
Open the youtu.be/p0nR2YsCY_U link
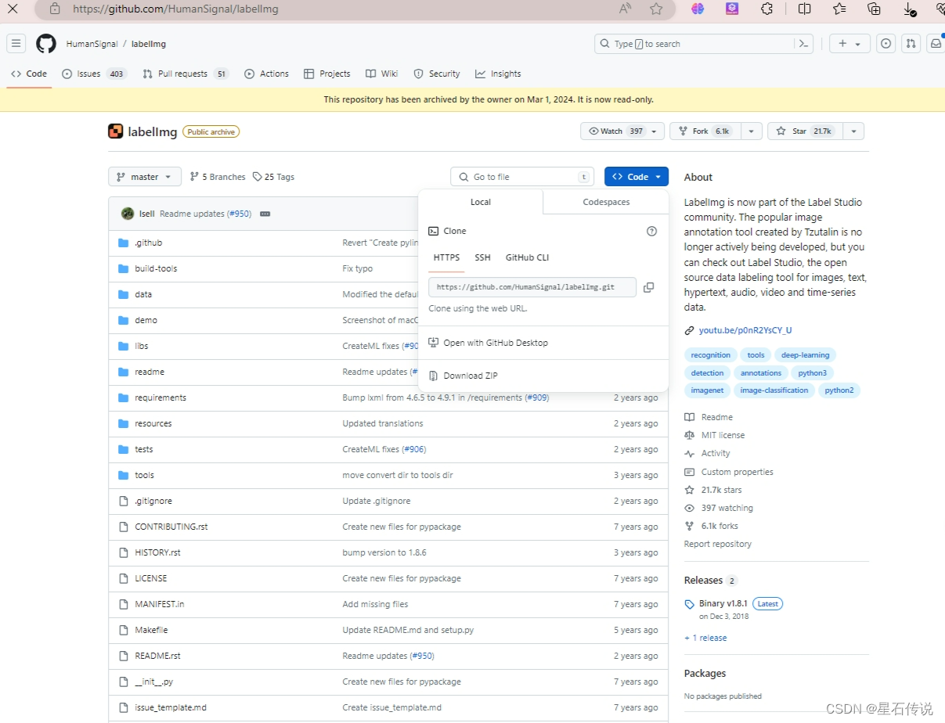pos(745,330)
